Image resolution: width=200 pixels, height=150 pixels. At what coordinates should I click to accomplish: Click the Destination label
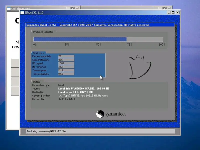click(x=38, y=92)
